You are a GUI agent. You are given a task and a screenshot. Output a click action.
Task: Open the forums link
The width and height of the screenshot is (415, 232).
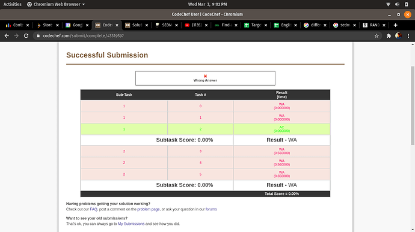point(211,209)
